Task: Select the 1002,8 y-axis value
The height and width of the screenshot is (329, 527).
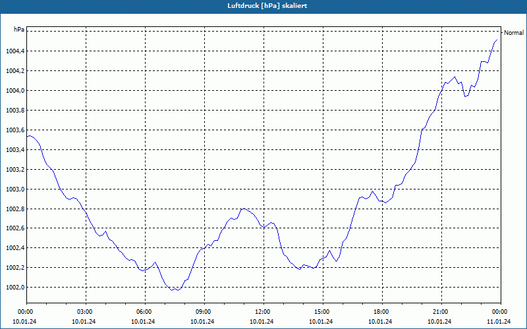Action: (x=14, y=209)
